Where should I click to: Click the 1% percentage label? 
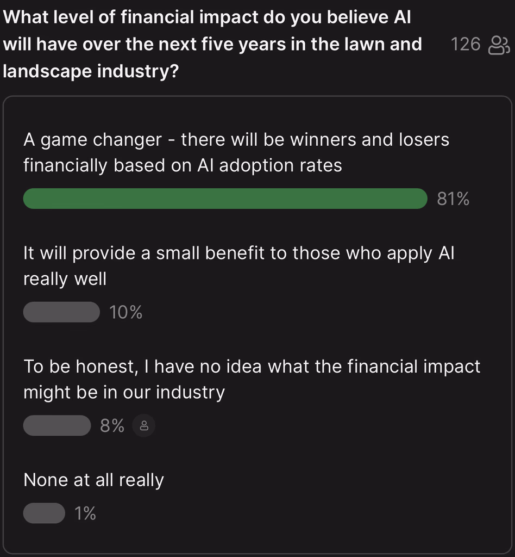click(85, 513)
